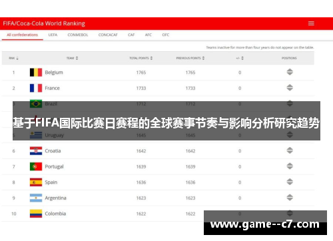Click Portugal's previous points value 1639
This screenshot has width=333, height=241.
click(190, 166)
